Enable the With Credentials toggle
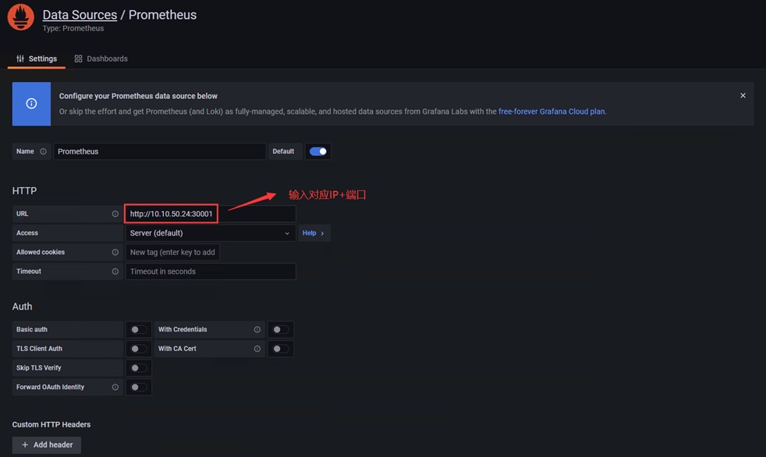This screenshot has height=457, width=766. (280, 330)
